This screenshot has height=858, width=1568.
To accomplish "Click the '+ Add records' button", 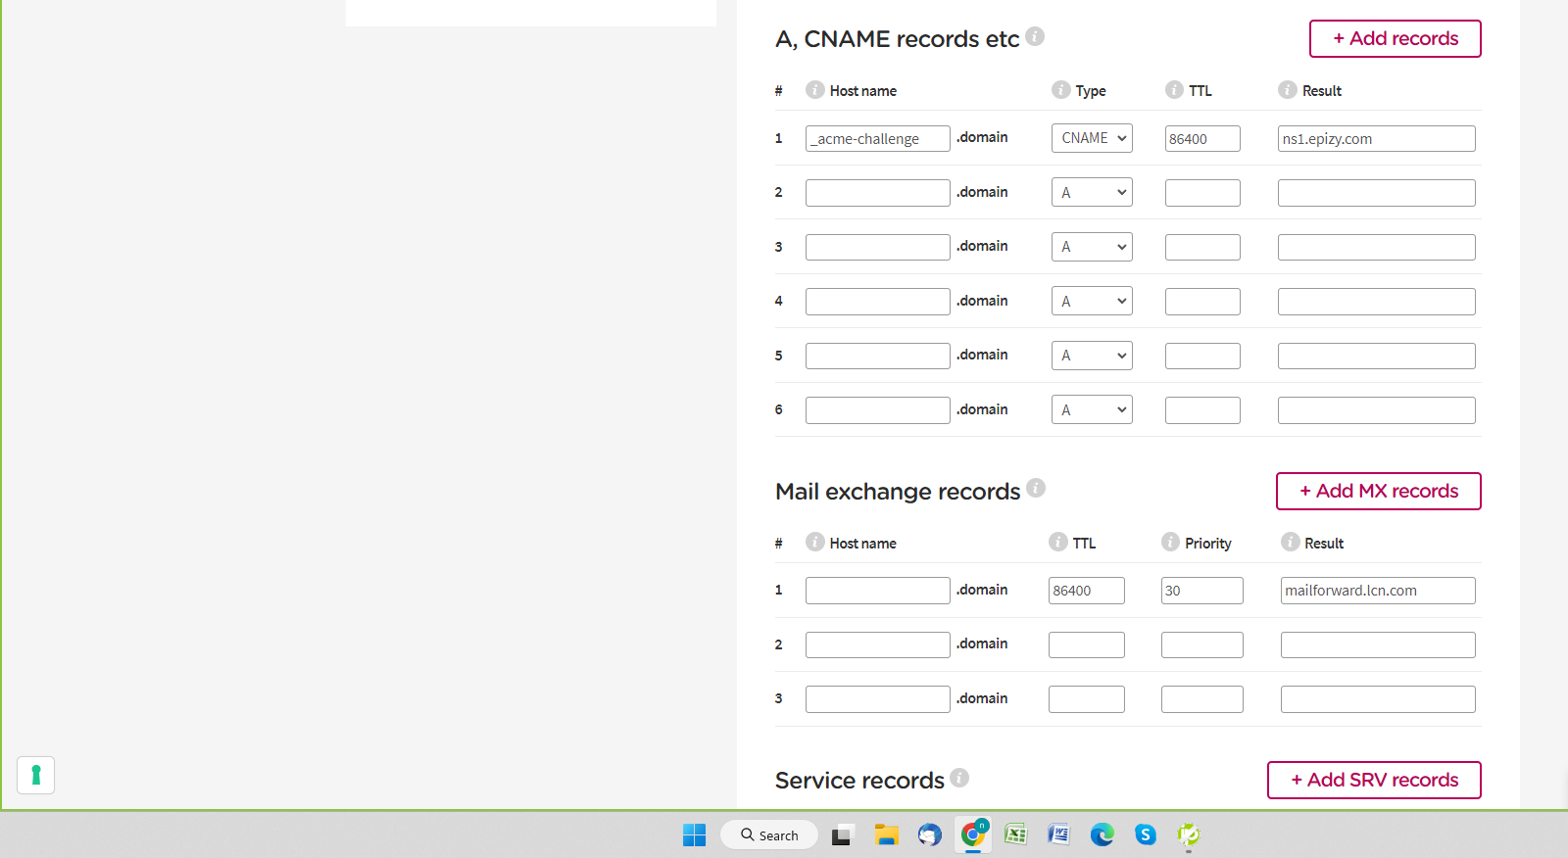I will pos(1395,39).
